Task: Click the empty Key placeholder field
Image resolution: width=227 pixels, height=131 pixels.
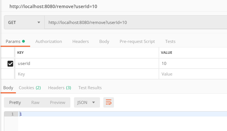Action: (87, 74)
